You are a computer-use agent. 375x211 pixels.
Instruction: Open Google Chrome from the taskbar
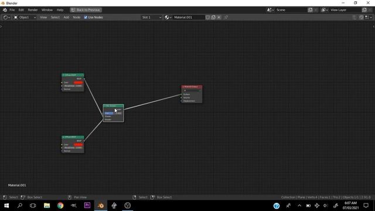(x=60, y=206)
